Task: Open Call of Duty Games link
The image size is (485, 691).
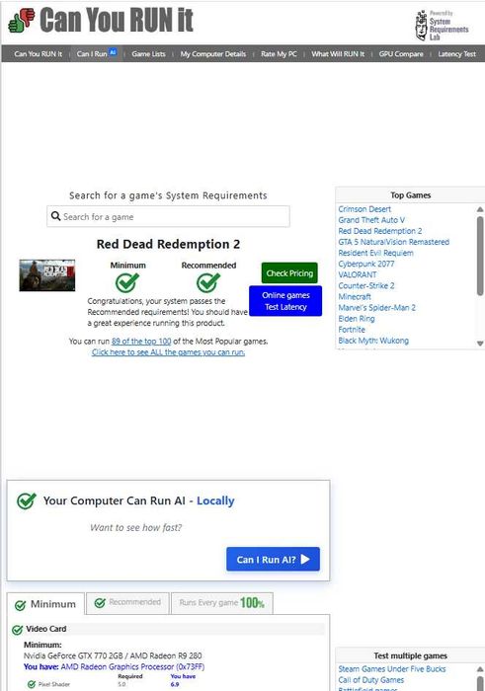Action: 370,680
